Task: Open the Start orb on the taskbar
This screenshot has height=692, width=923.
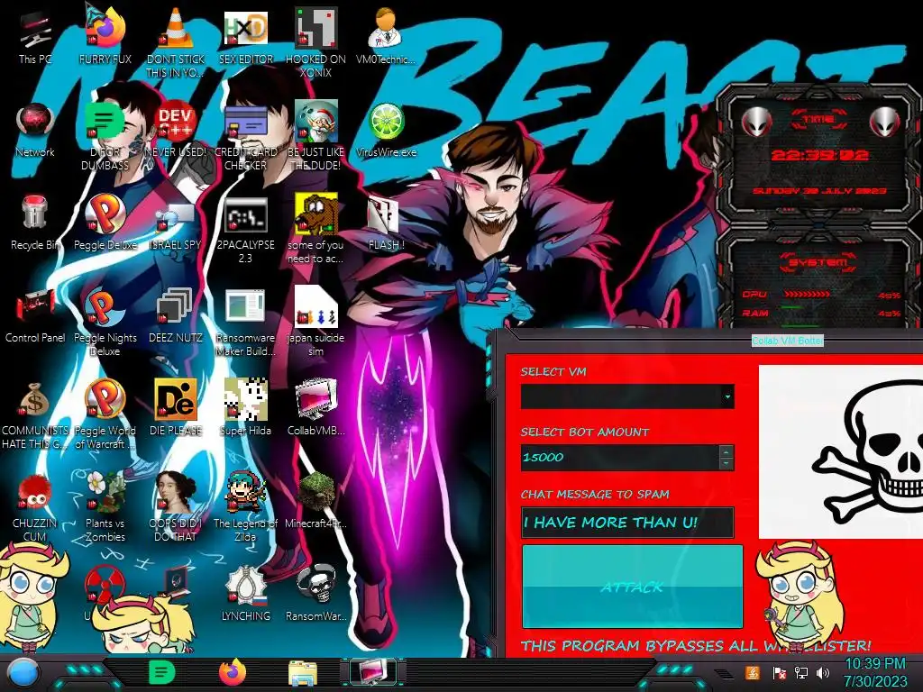Action: 23,673
